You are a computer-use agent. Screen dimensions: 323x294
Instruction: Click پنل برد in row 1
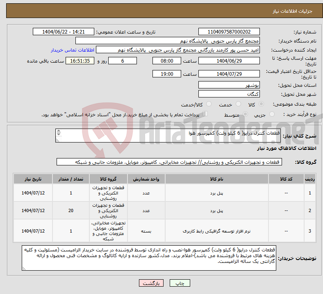216,193
